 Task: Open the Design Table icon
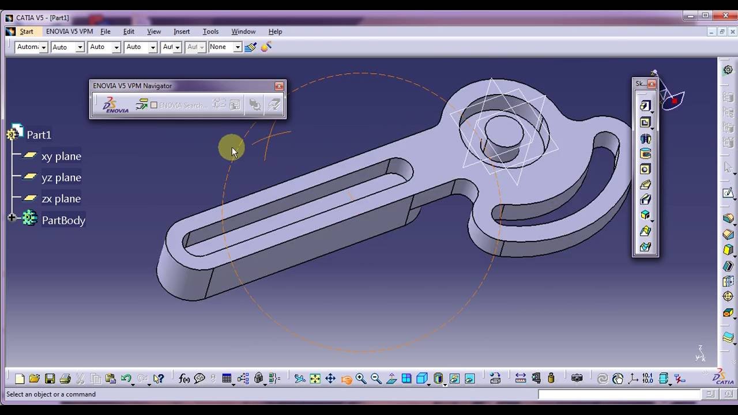tap(227, 379)
